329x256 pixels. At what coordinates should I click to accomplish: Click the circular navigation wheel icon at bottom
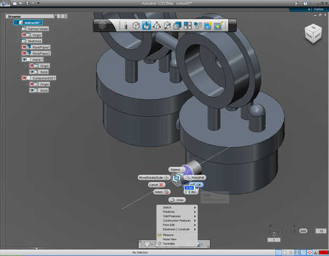click(x=147, y=244)
